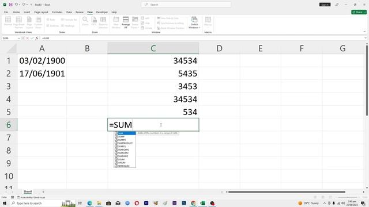Choose DSUM in the autocomplete list
The height and width of the screenshot is (207, 369).
point(125,159)
